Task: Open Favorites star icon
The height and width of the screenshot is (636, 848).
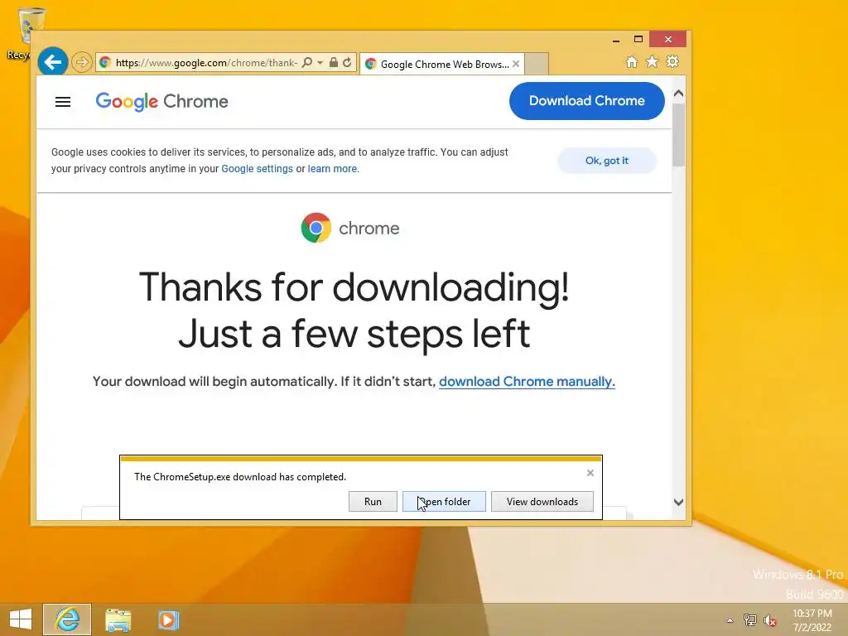Action: [653, 61]
